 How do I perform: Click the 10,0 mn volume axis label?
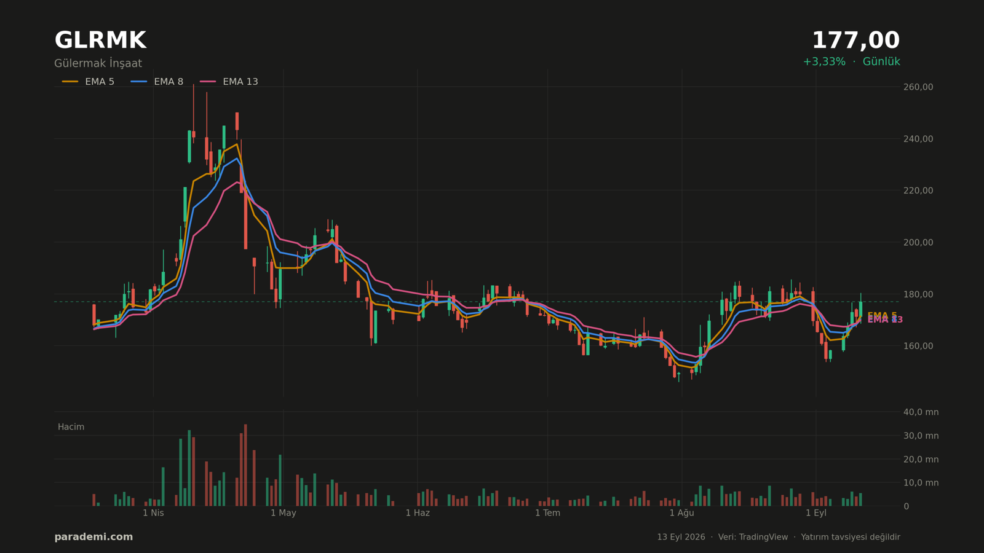coord(921,483)
